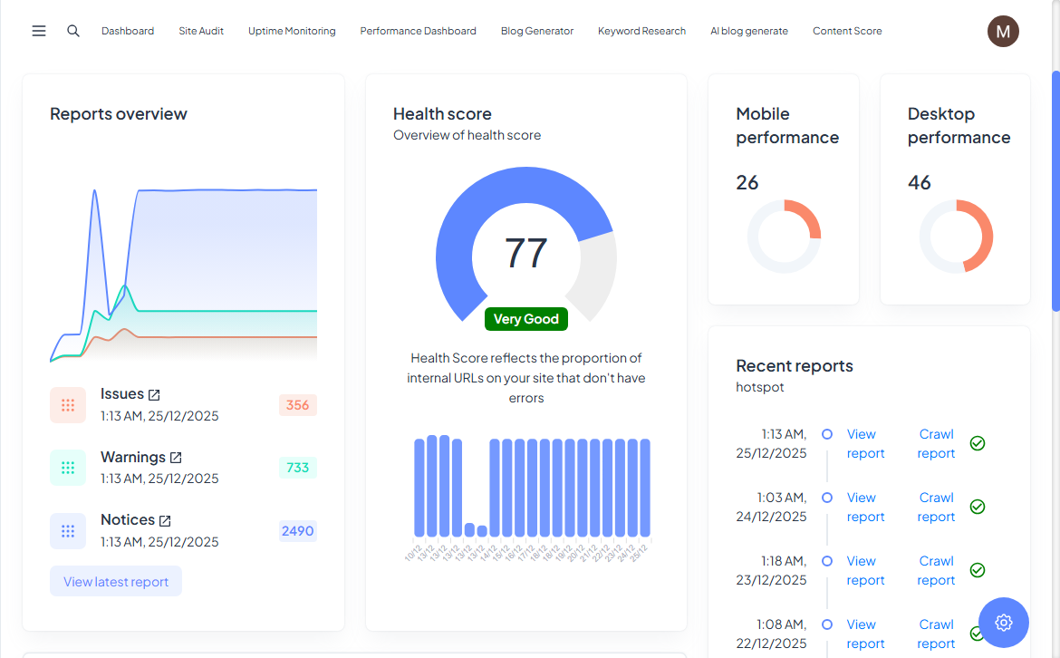Image resolution: width=1060 pixels, height=658 pixels.
Task: Click the page vertical scrollbar
Action: (1055, 190)
